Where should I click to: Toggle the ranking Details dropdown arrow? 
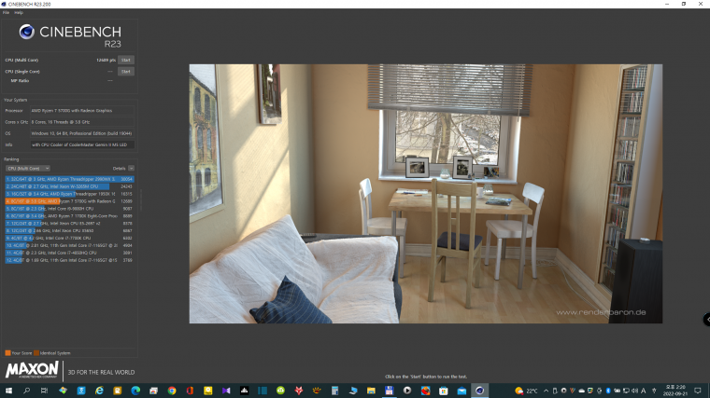point(132,168)
